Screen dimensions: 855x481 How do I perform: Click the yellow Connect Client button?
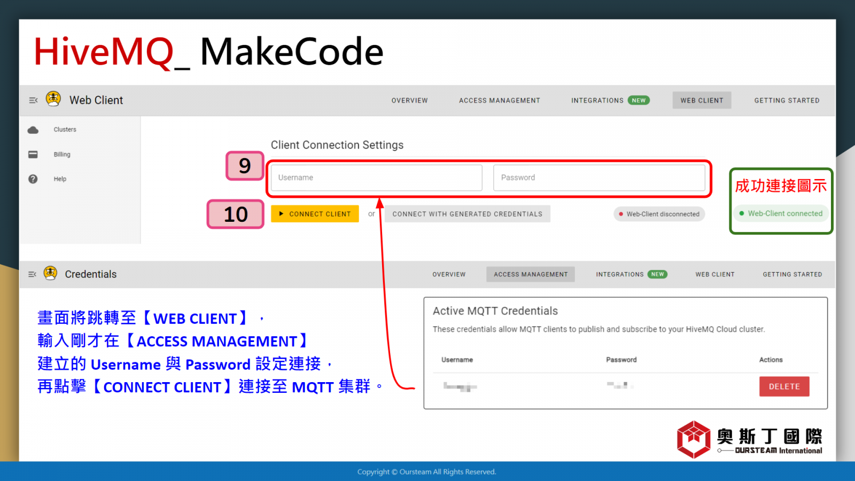click(315, 214)
